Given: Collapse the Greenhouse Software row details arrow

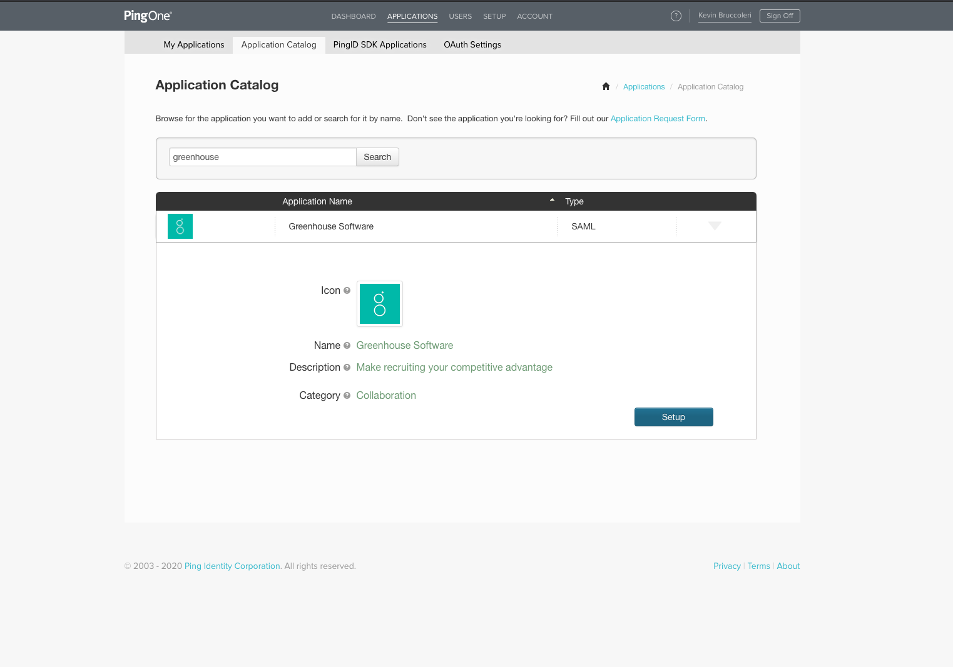Looking at the screenshot, I should coord(715,226).
